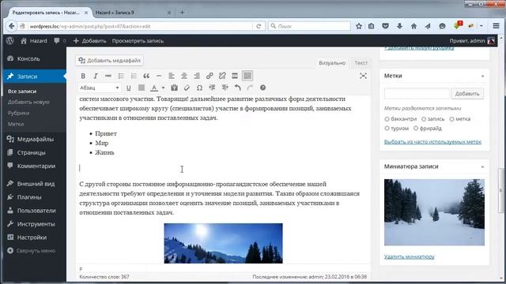This screenshot has height=284, width=506.
Task: Enter distraction-free writing mode
Action: [363, 76]
